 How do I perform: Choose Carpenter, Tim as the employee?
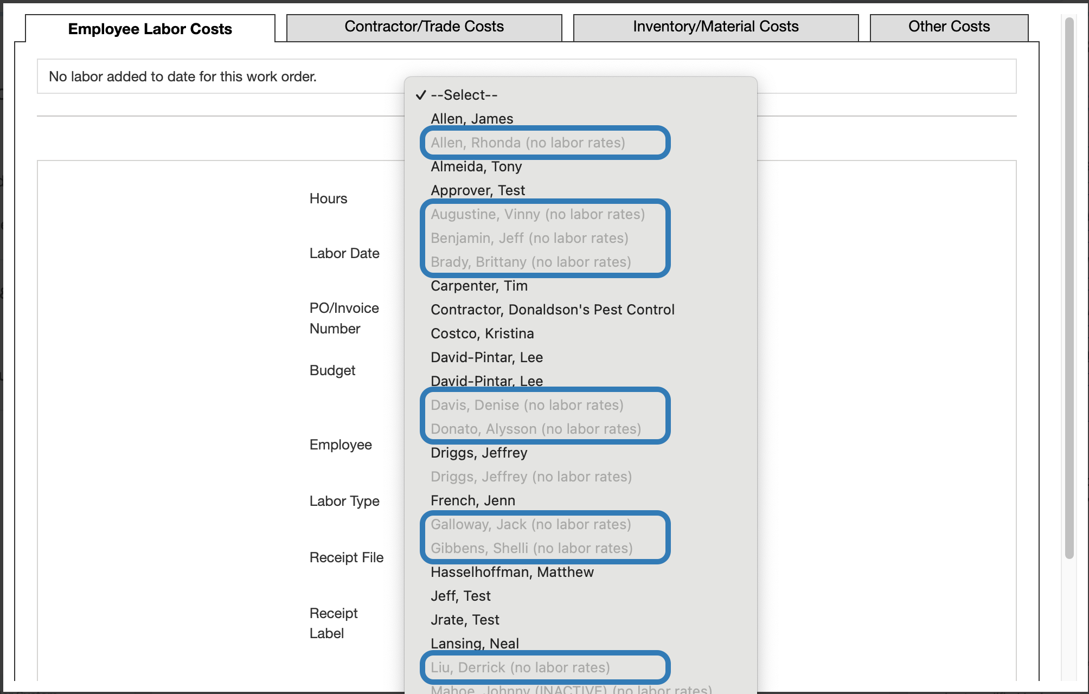coord(479,286)
